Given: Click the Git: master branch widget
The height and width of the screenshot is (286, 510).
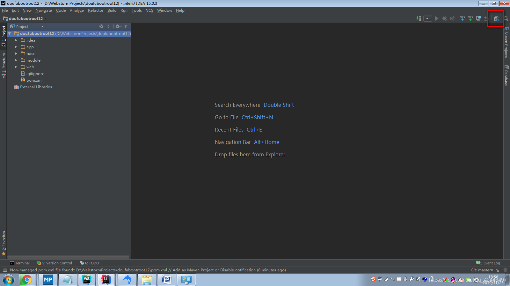Looking at the screenshot, I should (482, 270).
